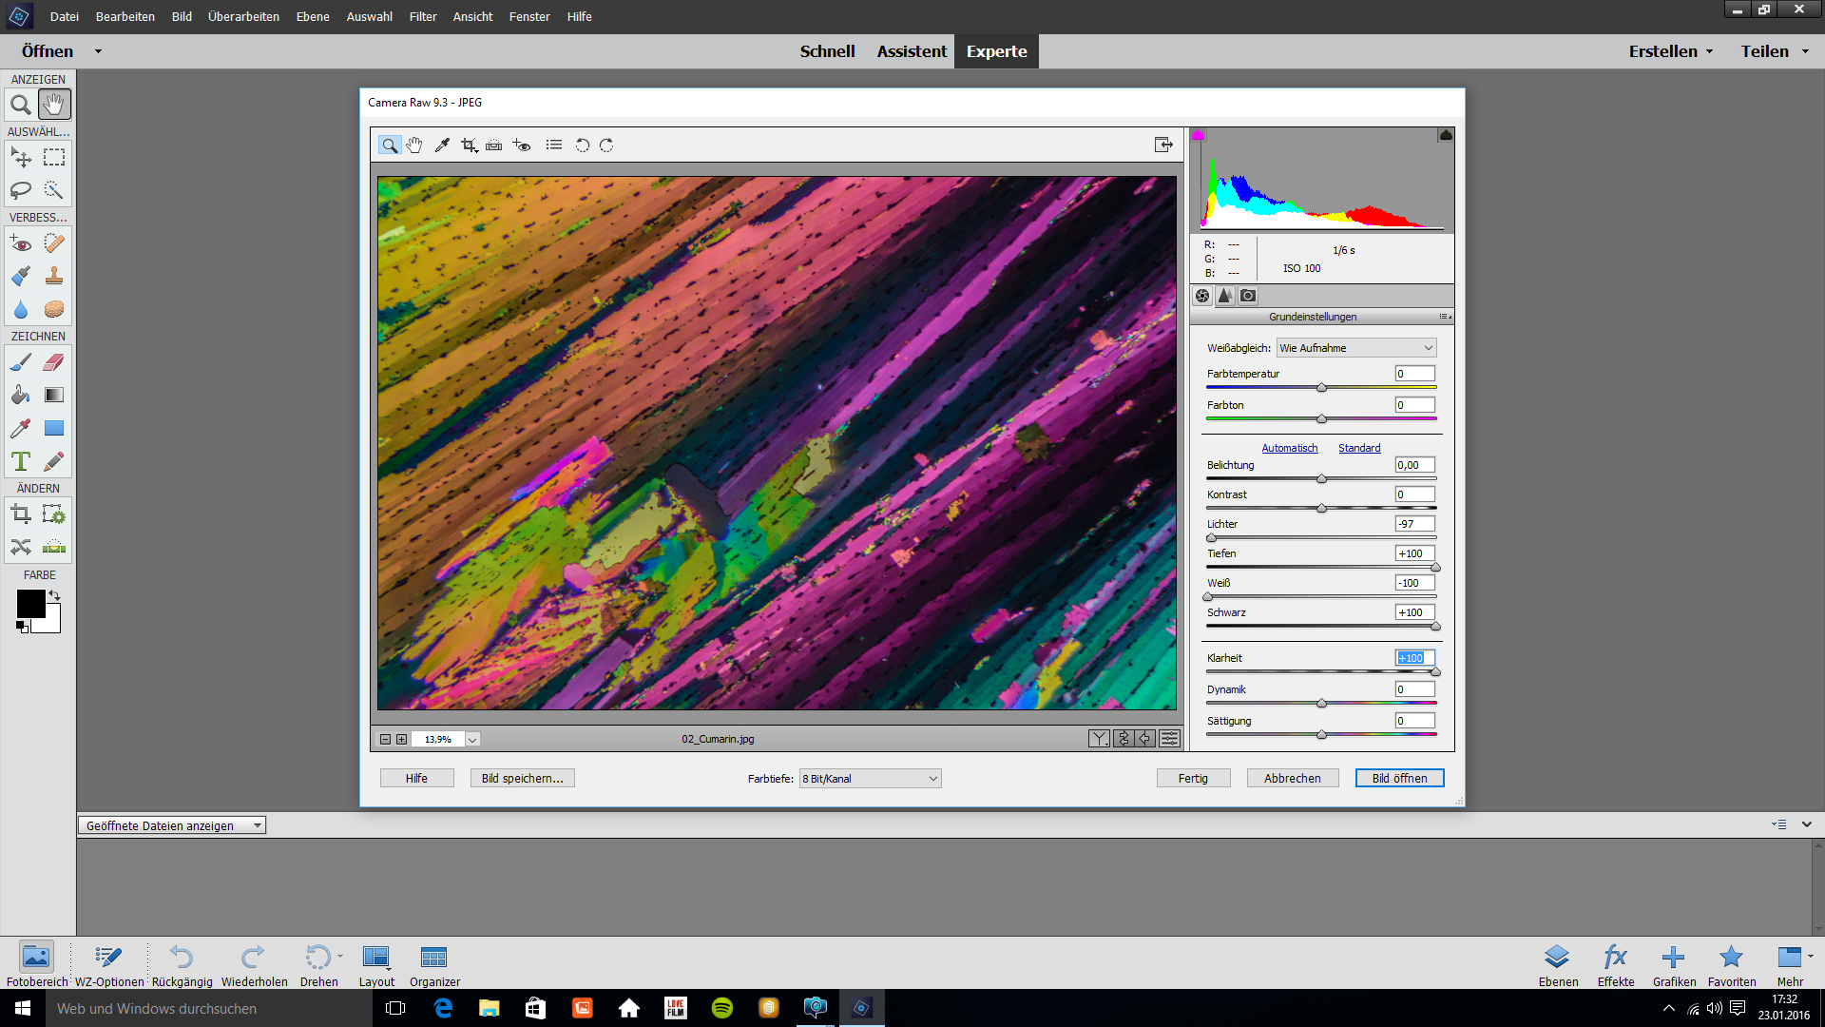1825x1027 pixels.
Task: Rotate image 90° clockwise
Action: pos(606,145)
